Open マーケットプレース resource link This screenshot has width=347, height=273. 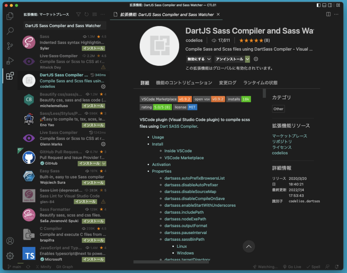[289, 136]
